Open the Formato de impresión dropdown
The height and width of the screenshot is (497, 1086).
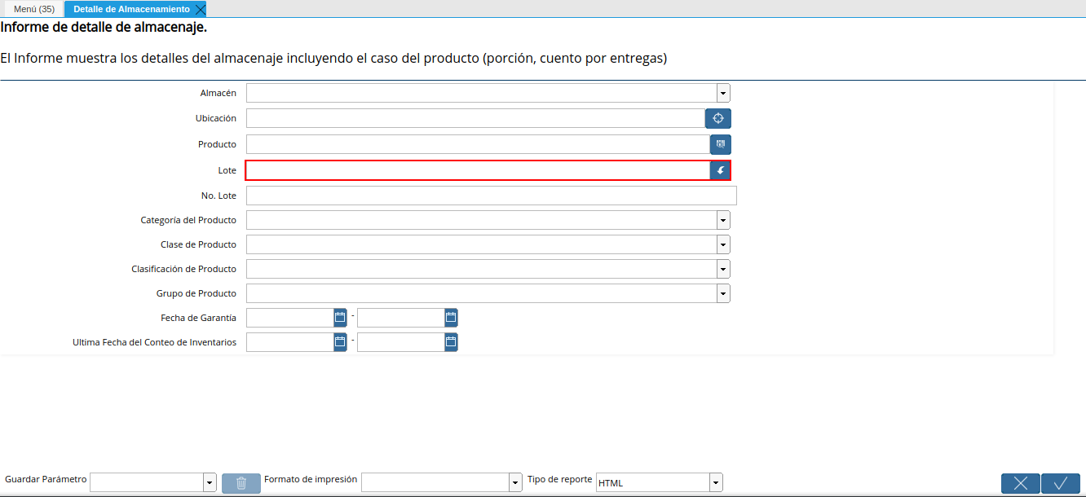[514, 482]
